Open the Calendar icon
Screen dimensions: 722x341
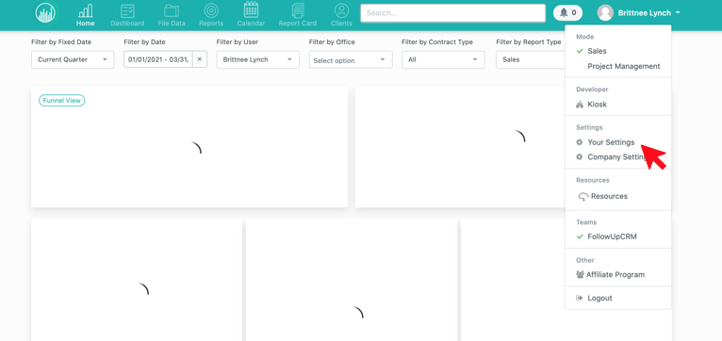pos(251,10)
